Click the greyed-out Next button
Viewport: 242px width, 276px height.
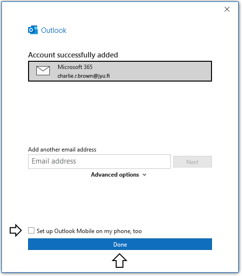pos(193,162)
